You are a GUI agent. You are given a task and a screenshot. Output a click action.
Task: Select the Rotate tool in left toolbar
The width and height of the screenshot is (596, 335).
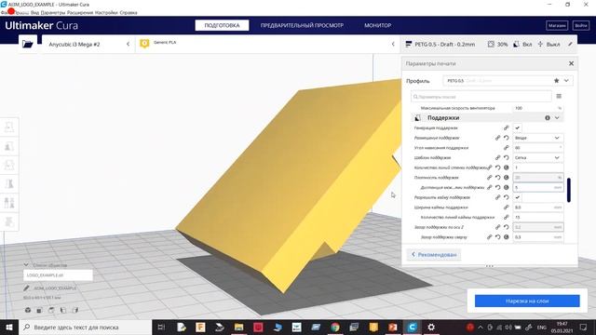point(9,165)
